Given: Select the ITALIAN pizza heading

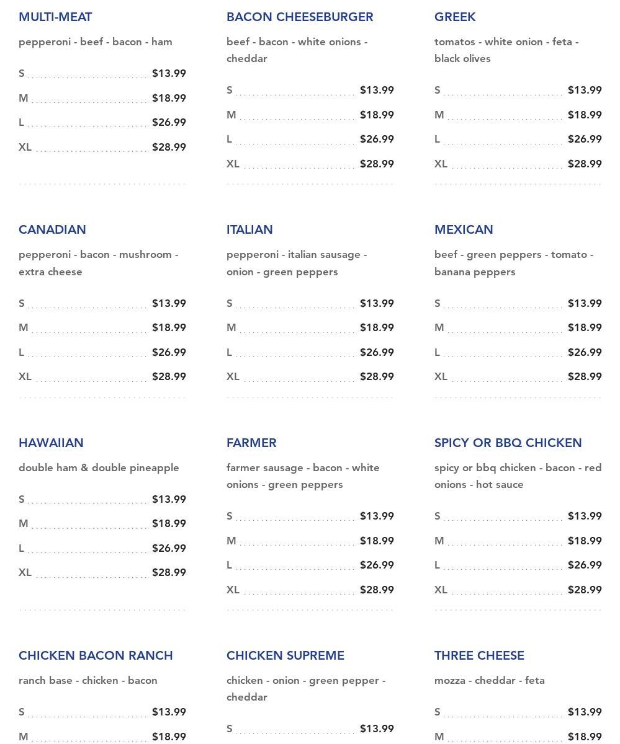Looking at the screenshot, I should tap(249, 230).
